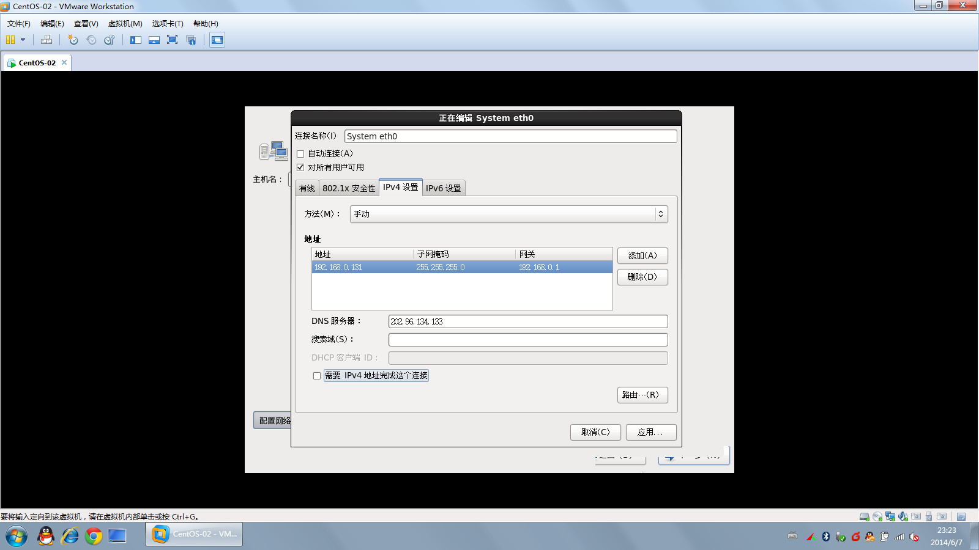Click the Sogou input method tray icon
979x550 pixels.
(x=855, y=537)
